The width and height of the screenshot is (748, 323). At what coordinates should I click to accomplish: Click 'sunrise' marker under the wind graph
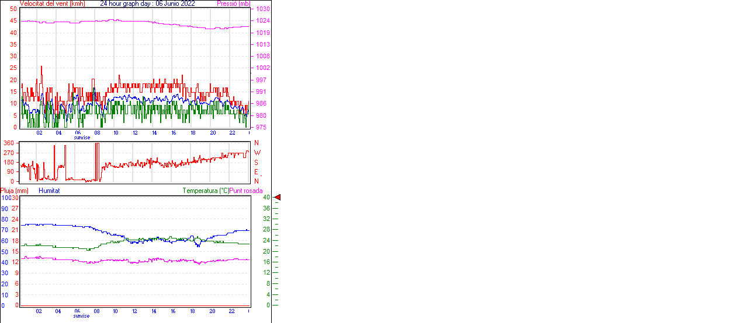[x=82, y=138]
